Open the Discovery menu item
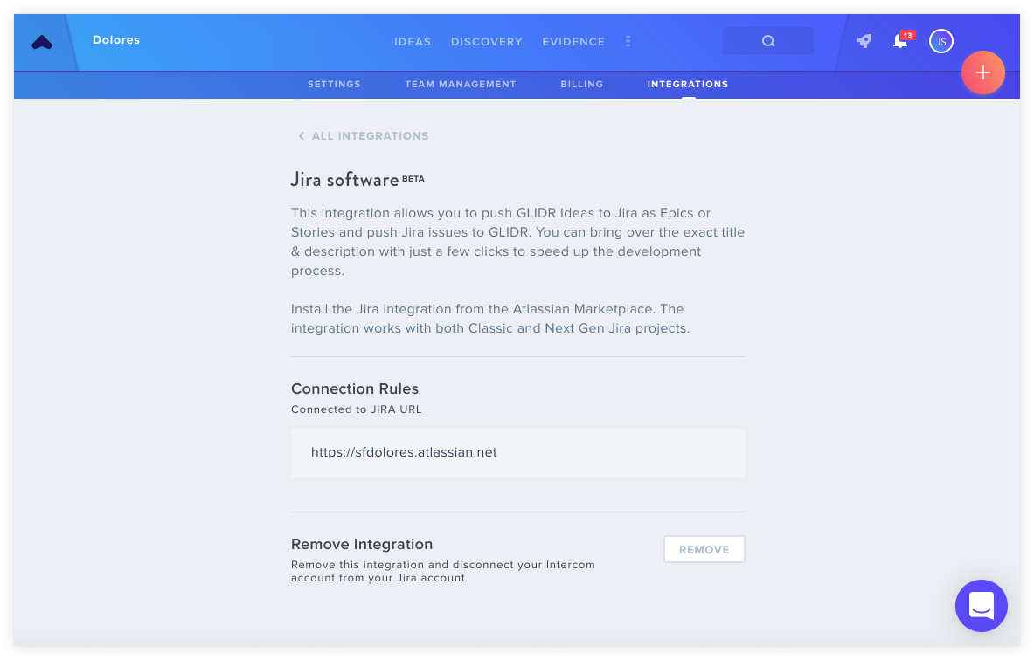Image resolution: width=1034 pixels, height=660 pixels. tap(487, 42)
